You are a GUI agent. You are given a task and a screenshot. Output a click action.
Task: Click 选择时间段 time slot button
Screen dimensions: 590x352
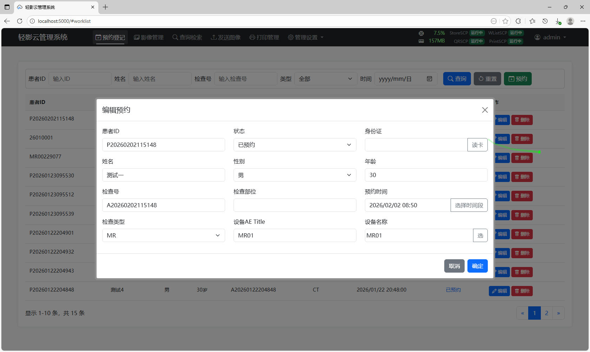tap(469, 205)
